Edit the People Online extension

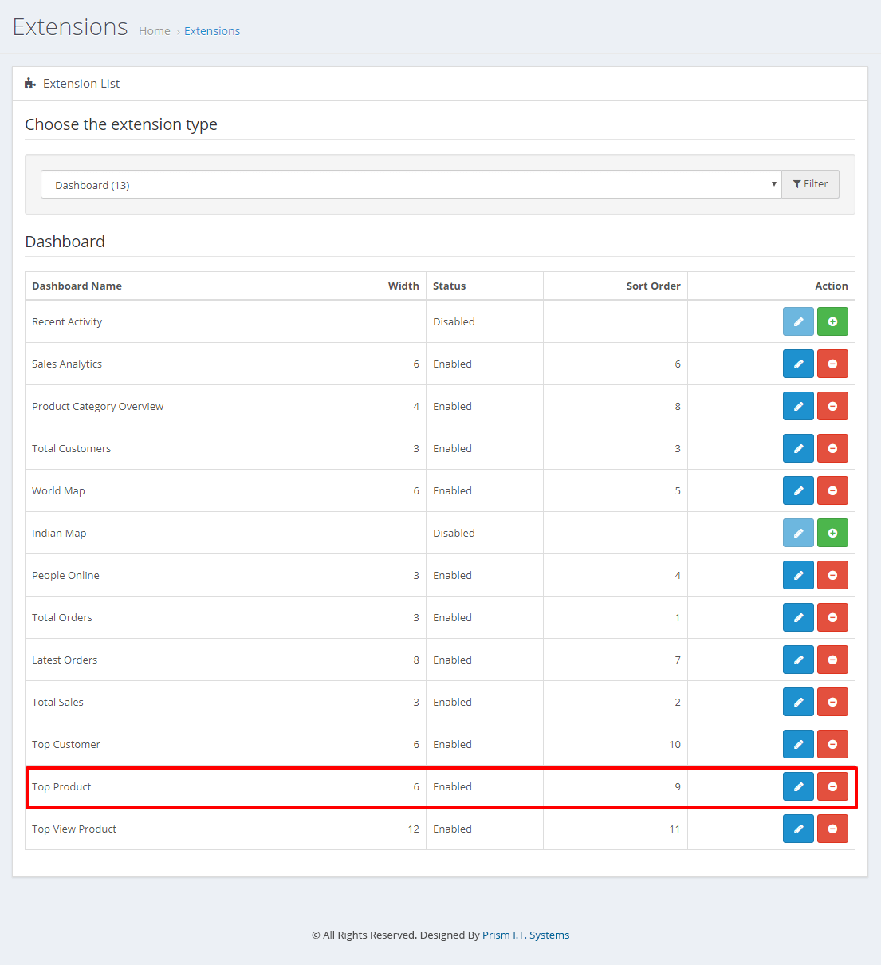pos(798,575)
